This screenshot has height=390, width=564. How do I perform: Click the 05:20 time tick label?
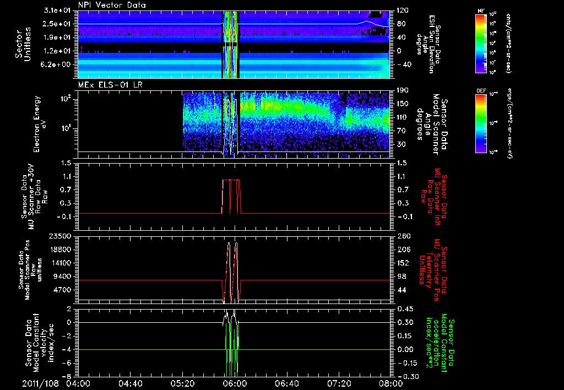click(183, 383)
